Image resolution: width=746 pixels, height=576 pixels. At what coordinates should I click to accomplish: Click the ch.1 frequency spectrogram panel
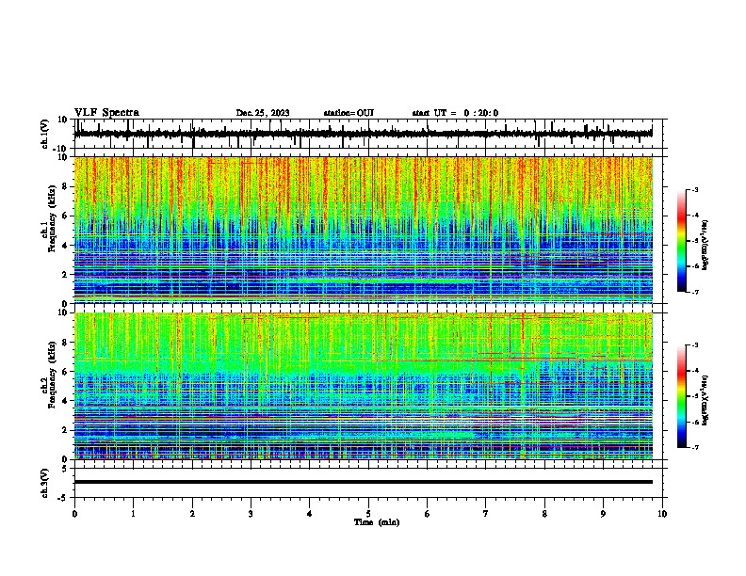[364, 230]
